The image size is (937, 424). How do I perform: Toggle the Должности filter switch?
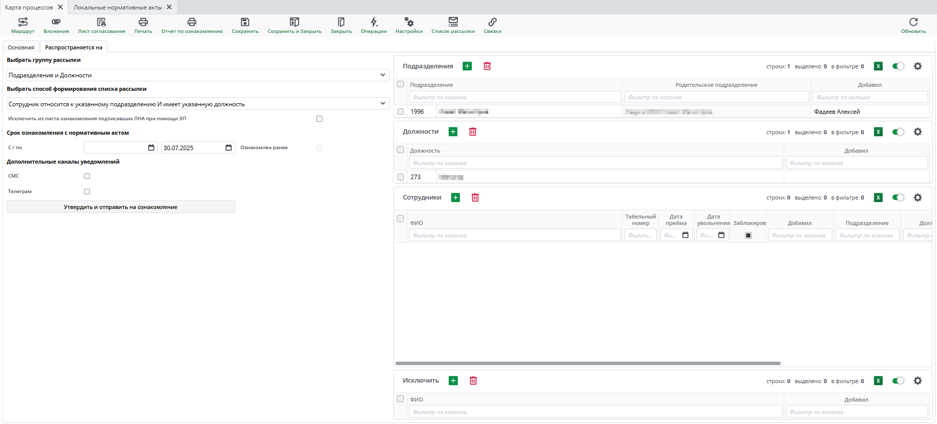(x=898, y=132)
